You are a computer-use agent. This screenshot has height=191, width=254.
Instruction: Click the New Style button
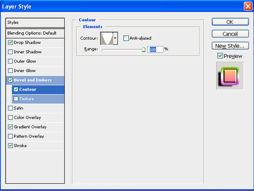tap(230, 45)
